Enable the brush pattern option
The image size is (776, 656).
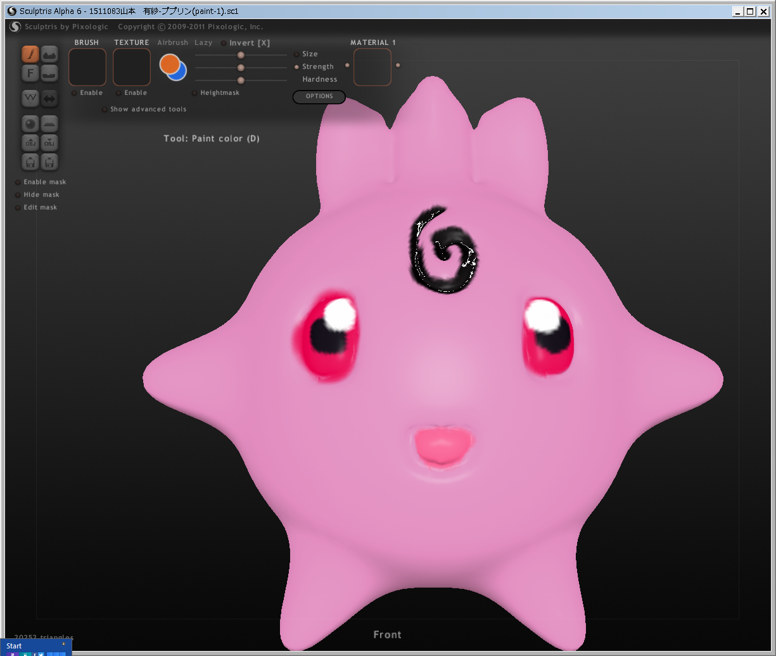[74, 93]
